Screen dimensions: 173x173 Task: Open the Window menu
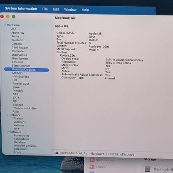(x=70, y=10)
